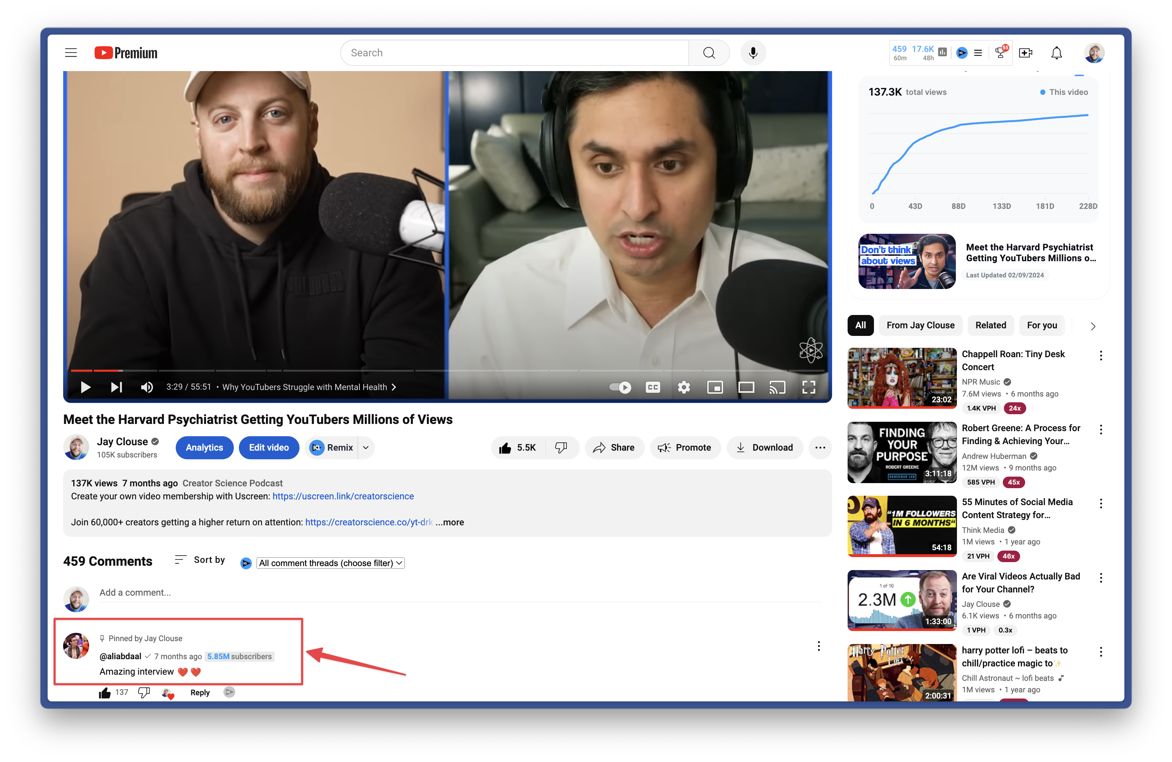The height and width of the screenshot is (762, 1172).
Task: Open Jay Clouse channel name
Action: (x=122, y=442)
